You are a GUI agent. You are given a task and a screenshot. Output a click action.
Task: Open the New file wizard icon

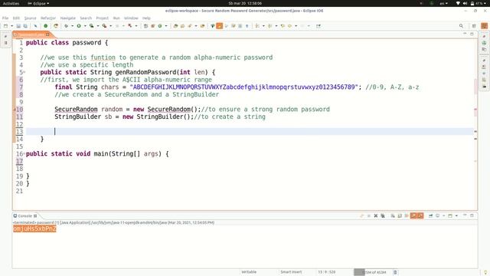click(x=5, y=26)
